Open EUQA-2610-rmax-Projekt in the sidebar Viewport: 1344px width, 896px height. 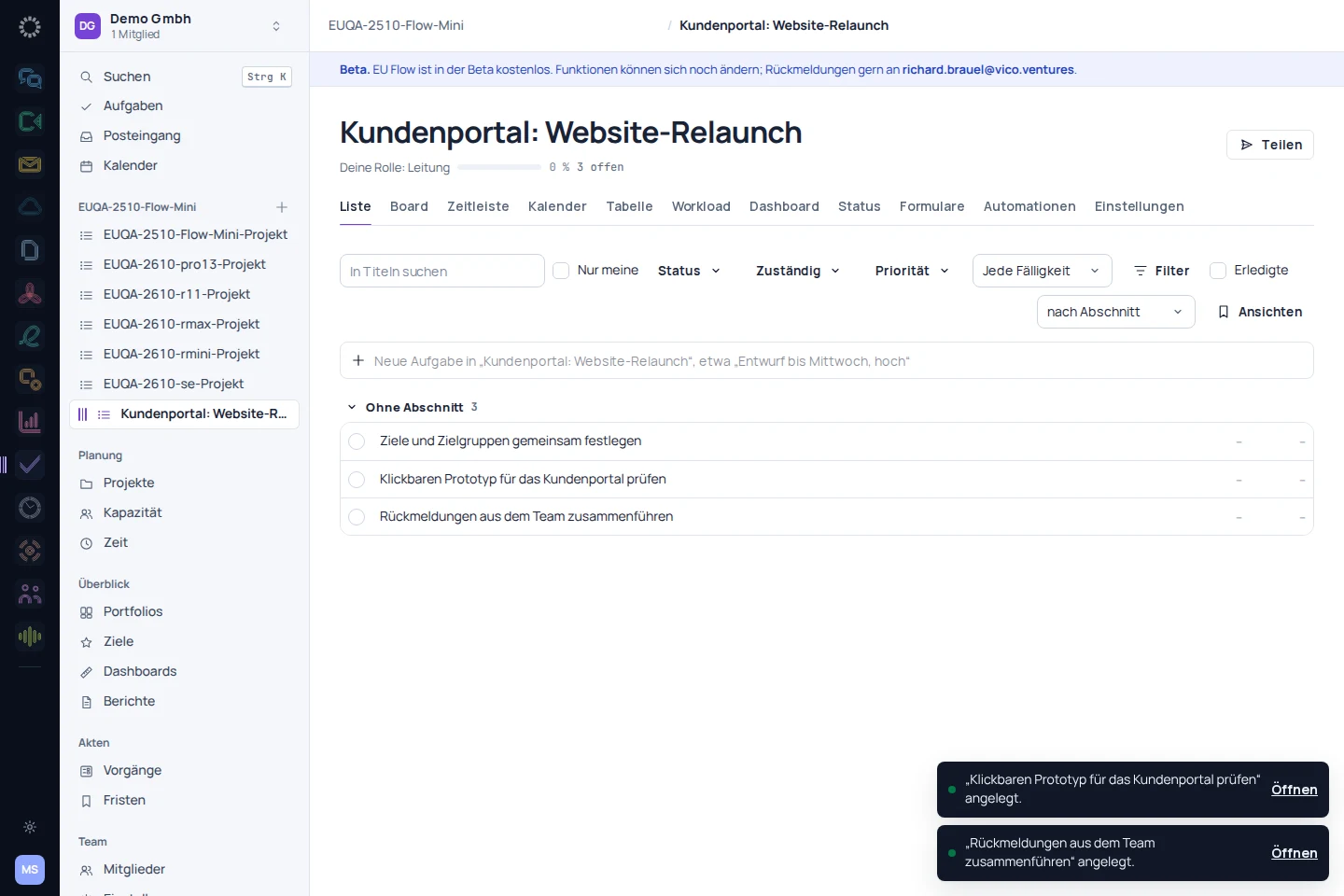pos(185,324)
